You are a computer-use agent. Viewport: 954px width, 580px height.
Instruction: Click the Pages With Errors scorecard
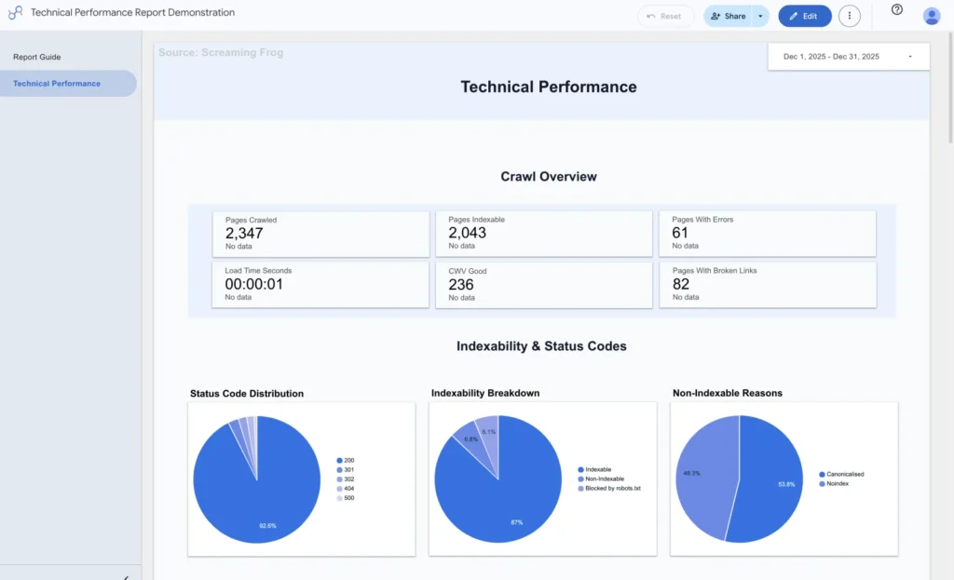[768, 234]
